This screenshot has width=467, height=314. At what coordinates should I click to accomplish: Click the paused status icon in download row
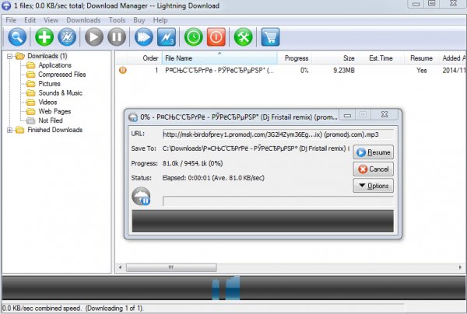pos(123,71)
